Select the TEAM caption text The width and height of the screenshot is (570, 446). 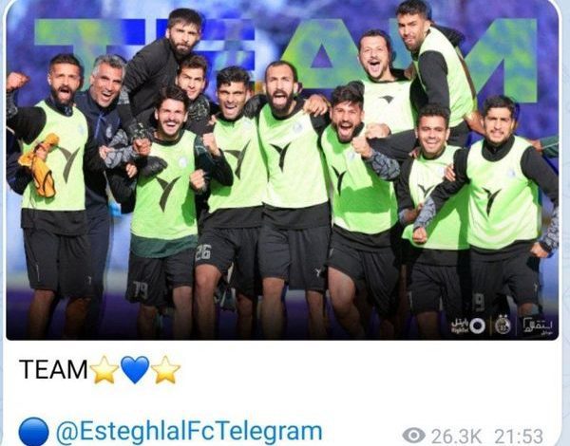pos(53,369)
